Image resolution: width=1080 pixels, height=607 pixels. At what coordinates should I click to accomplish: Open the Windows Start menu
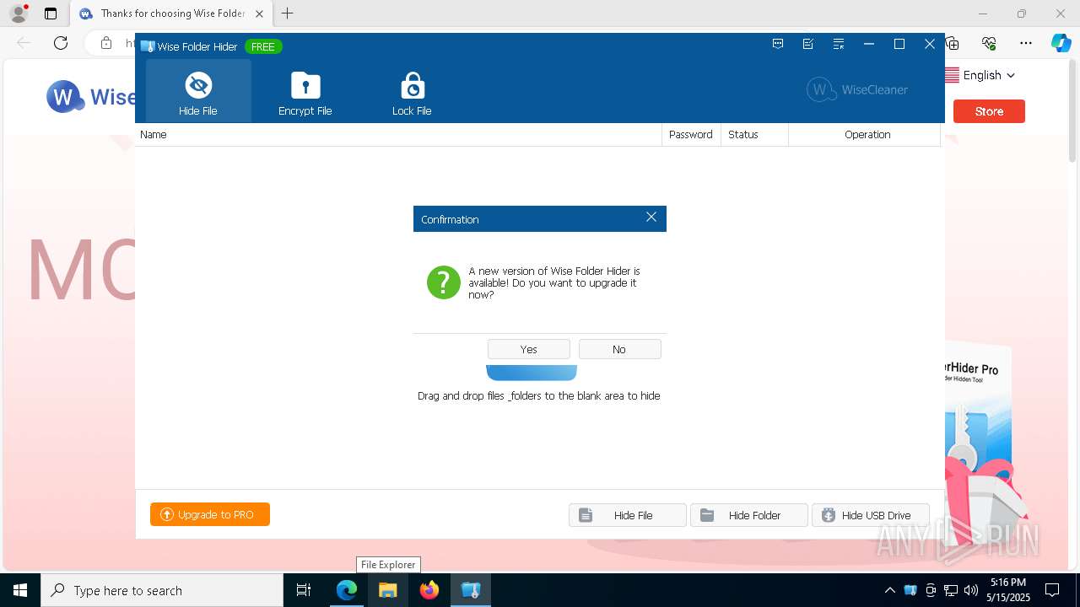click(x=20, y=590)
